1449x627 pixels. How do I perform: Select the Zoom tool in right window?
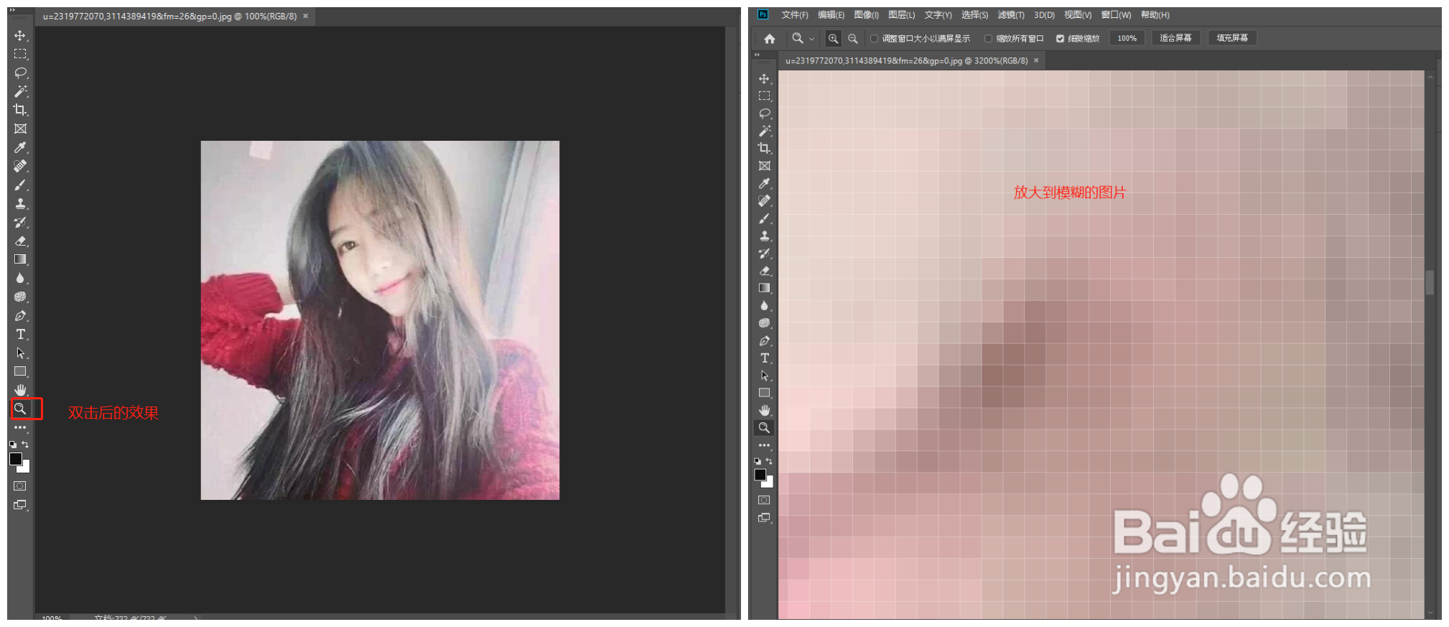point(764,428)
